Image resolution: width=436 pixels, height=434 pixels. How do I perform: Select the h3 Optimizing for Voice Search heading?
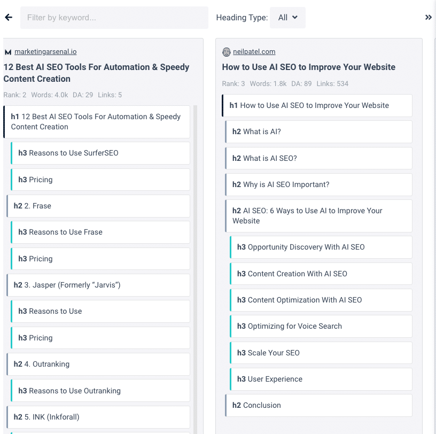click(321, 326)
